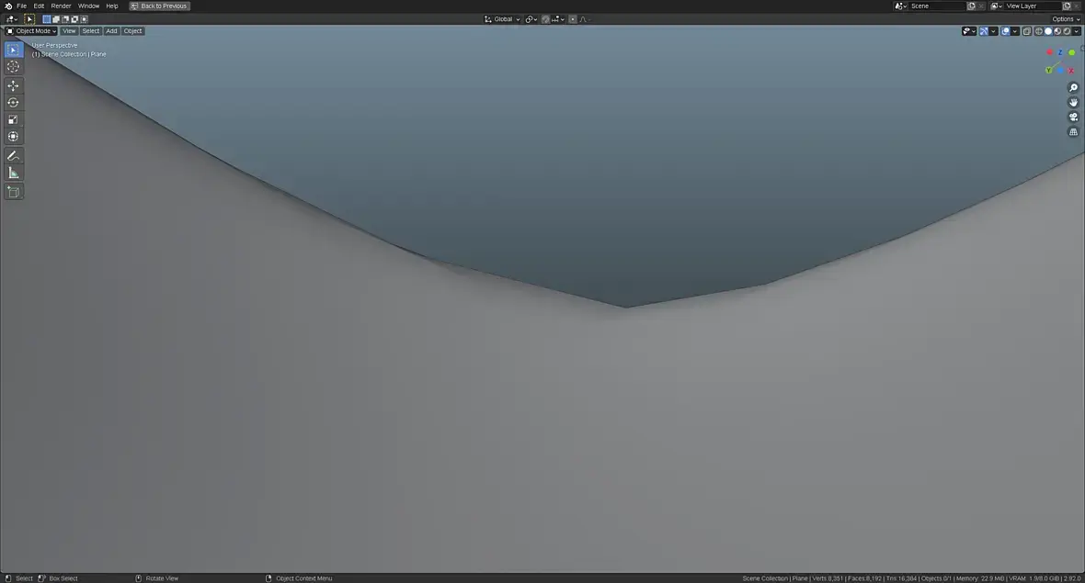
Task: Select the Measure tool
Action: 13,173
